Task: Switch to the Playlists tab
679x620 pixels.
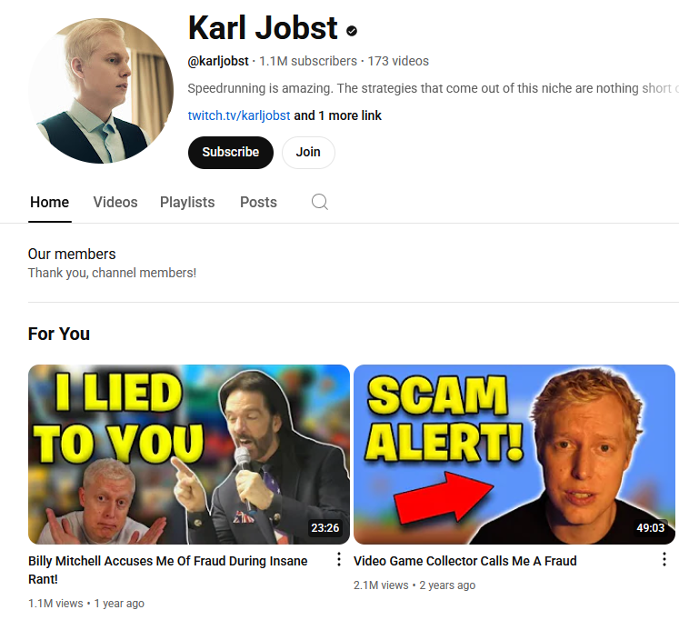Action: (187, 202)
